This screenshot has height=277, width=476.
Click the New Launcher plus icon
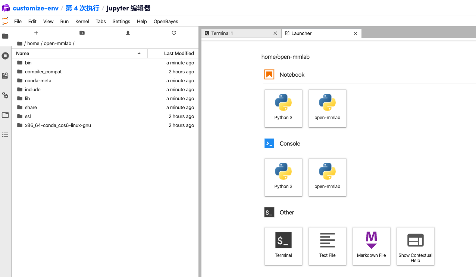point(36,33)
